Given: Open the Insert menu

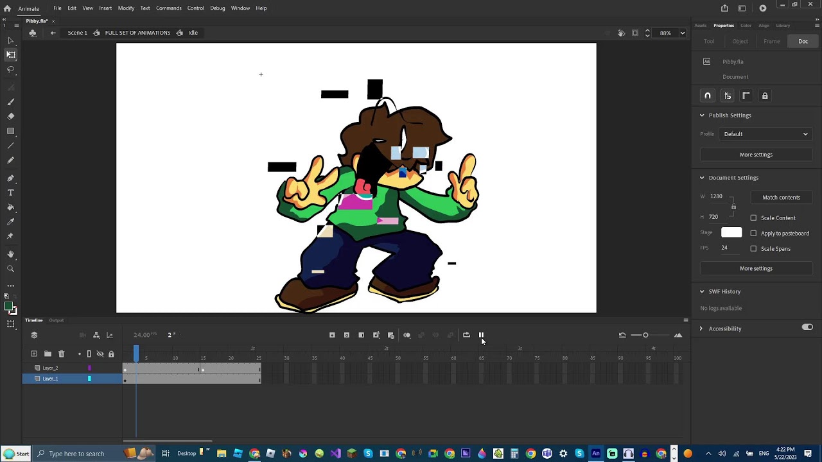Looking at the screenshot, I should tap(105, 8).
